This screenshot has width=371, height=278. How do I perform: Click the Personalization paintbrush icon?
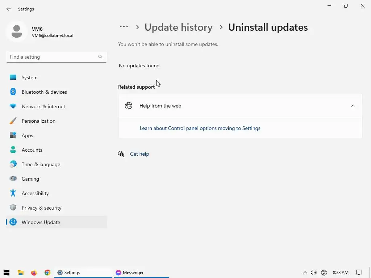[x=13, y=121]
